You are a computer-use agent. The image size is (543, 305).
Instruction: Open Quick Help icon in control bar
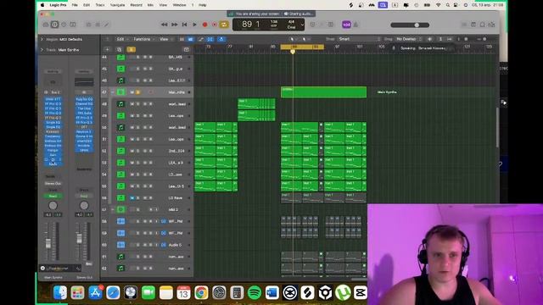pyautogui.click(x=64, y=25)
